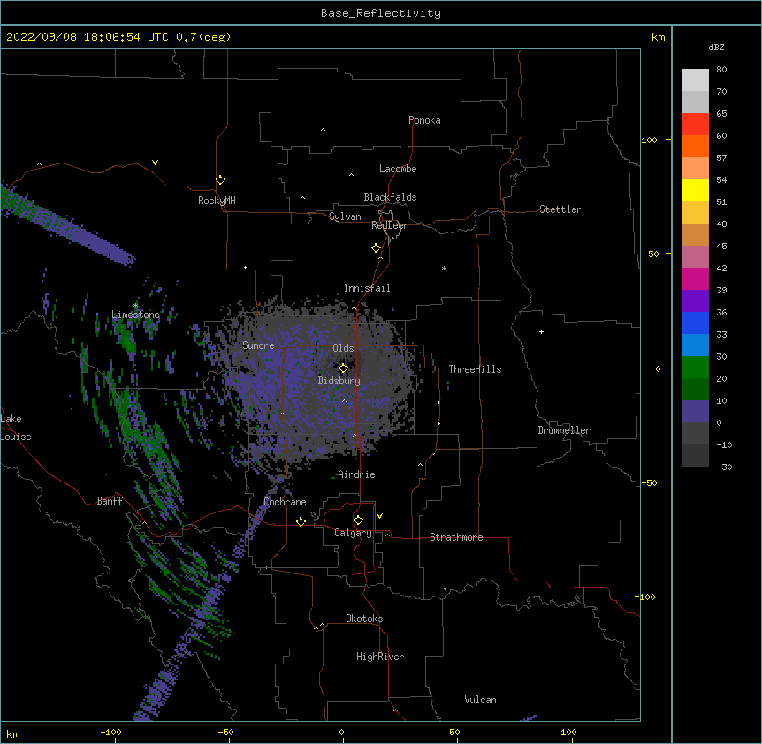The width and height of the screenshot is (762, 744).
Task: Click the magenta 42 dBZ color swatch
Action: pos(695,278)
